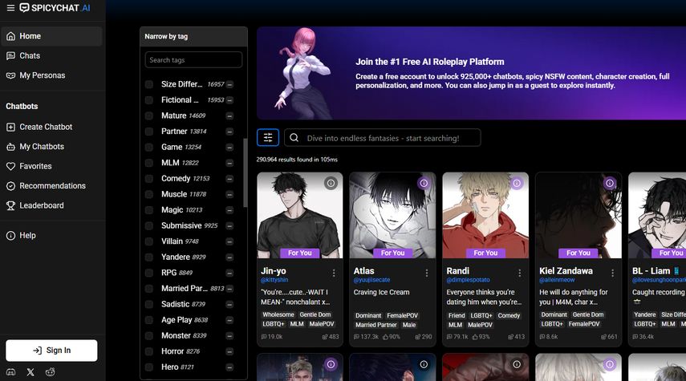The width and height of the screenshot is (686, 381).
Task: Open the hamburger menu icon
Action: 10,8
